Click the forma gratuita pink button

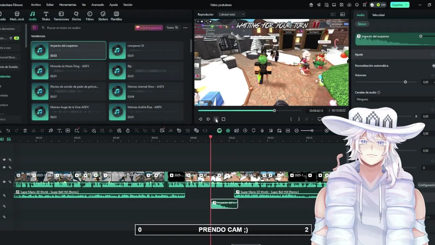149,28
